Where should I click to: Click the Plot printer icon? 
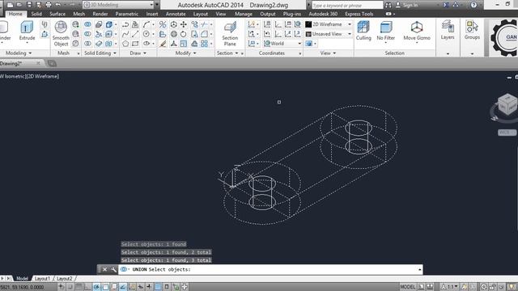point(49,5)
